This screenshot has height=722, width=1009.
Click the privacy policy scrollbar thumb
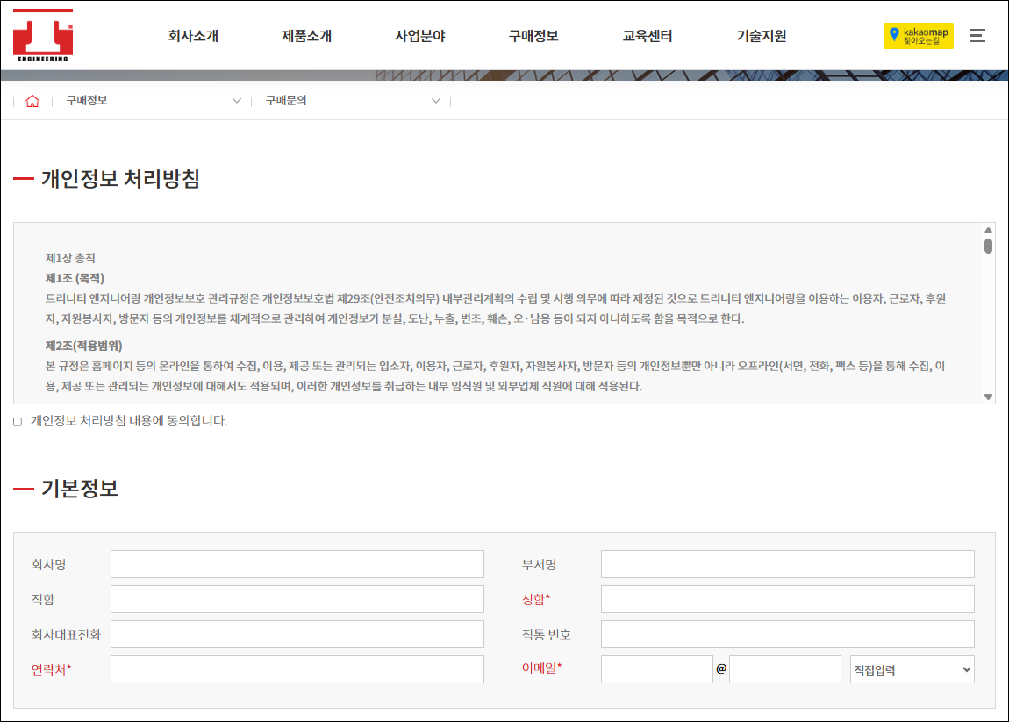click(x=988, y=246)
